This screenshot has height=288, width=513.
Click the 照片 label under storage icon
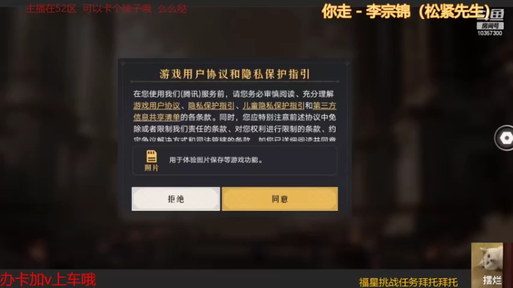click(x=151, y=168)
